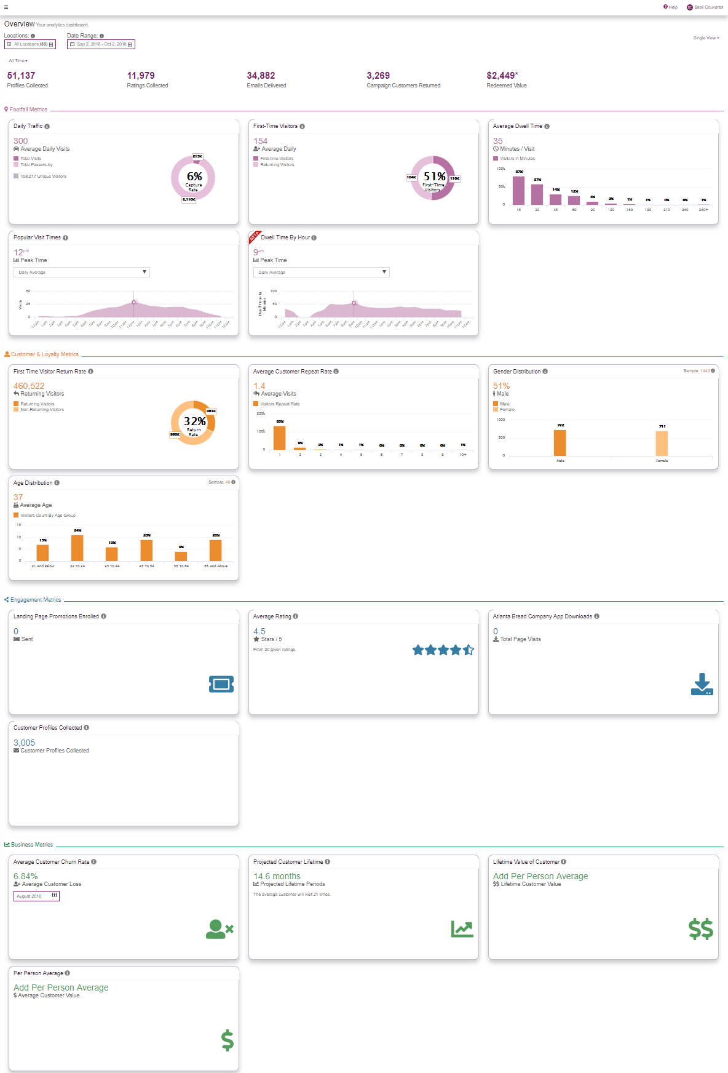Click info icon beside Average Dwell Time

547,127
